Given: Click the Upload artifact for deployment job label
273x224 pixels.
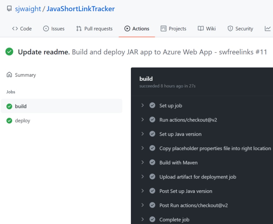Looking at the screenshot, I should 198,177.
